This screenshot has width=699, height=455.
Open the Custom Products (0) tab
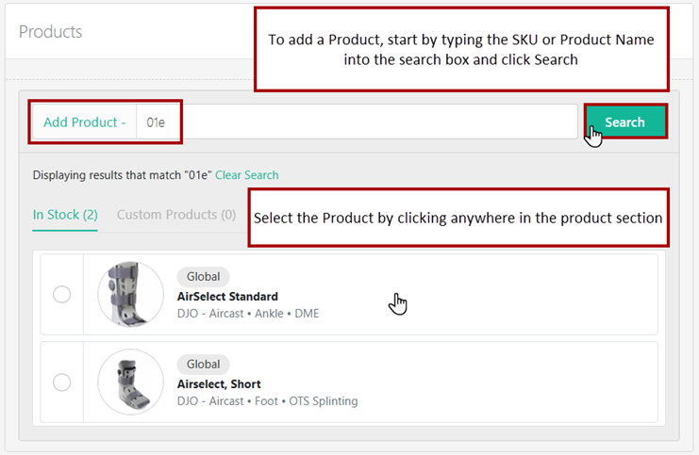click(176, 215)
